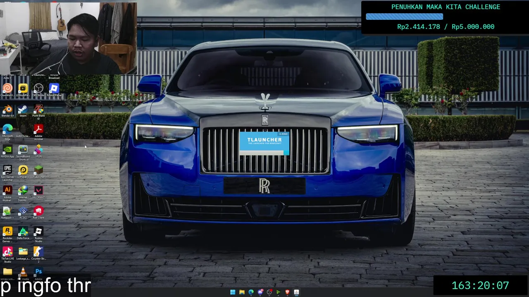Open the PCSX2 emulator shortcut

[x=23, y=213]
